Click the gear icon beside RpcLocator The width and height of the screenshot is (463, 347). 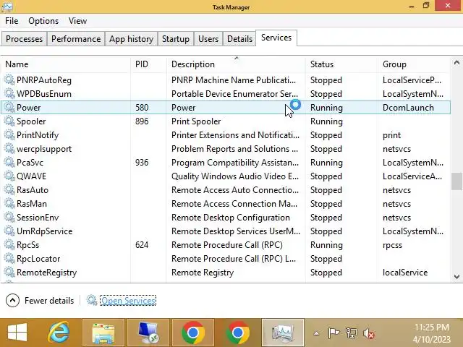tap(9, 259)
